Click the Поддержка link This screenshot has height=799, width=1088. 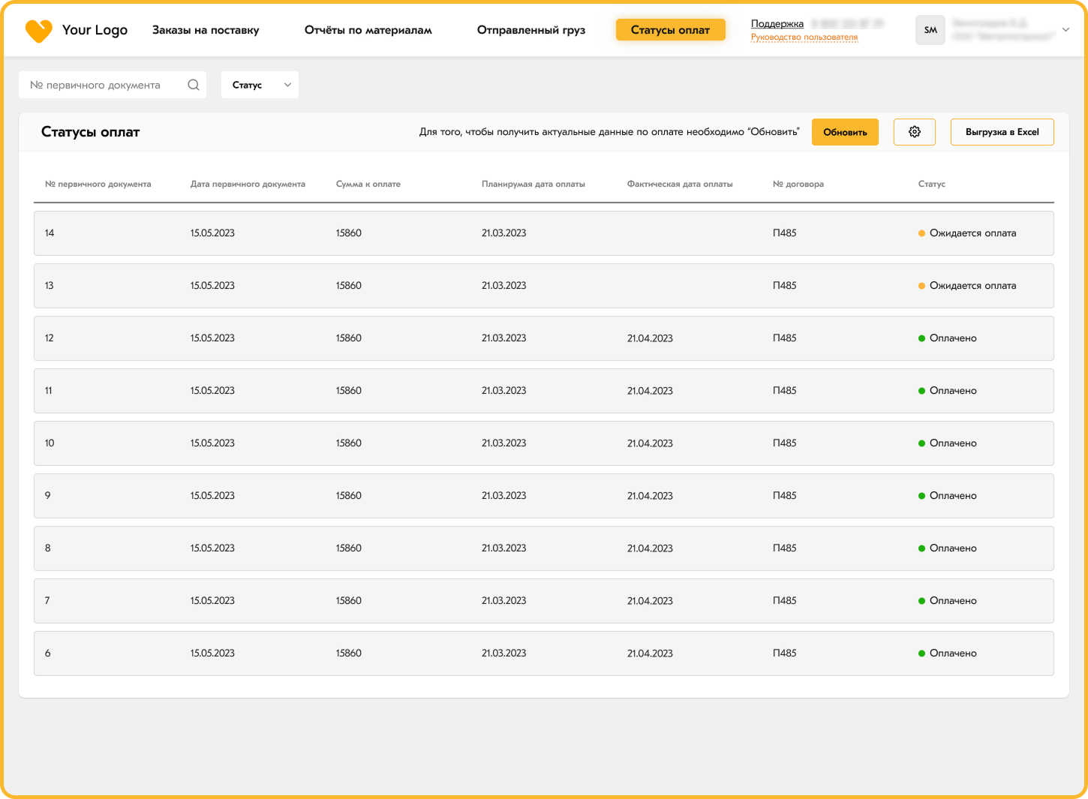777,24
